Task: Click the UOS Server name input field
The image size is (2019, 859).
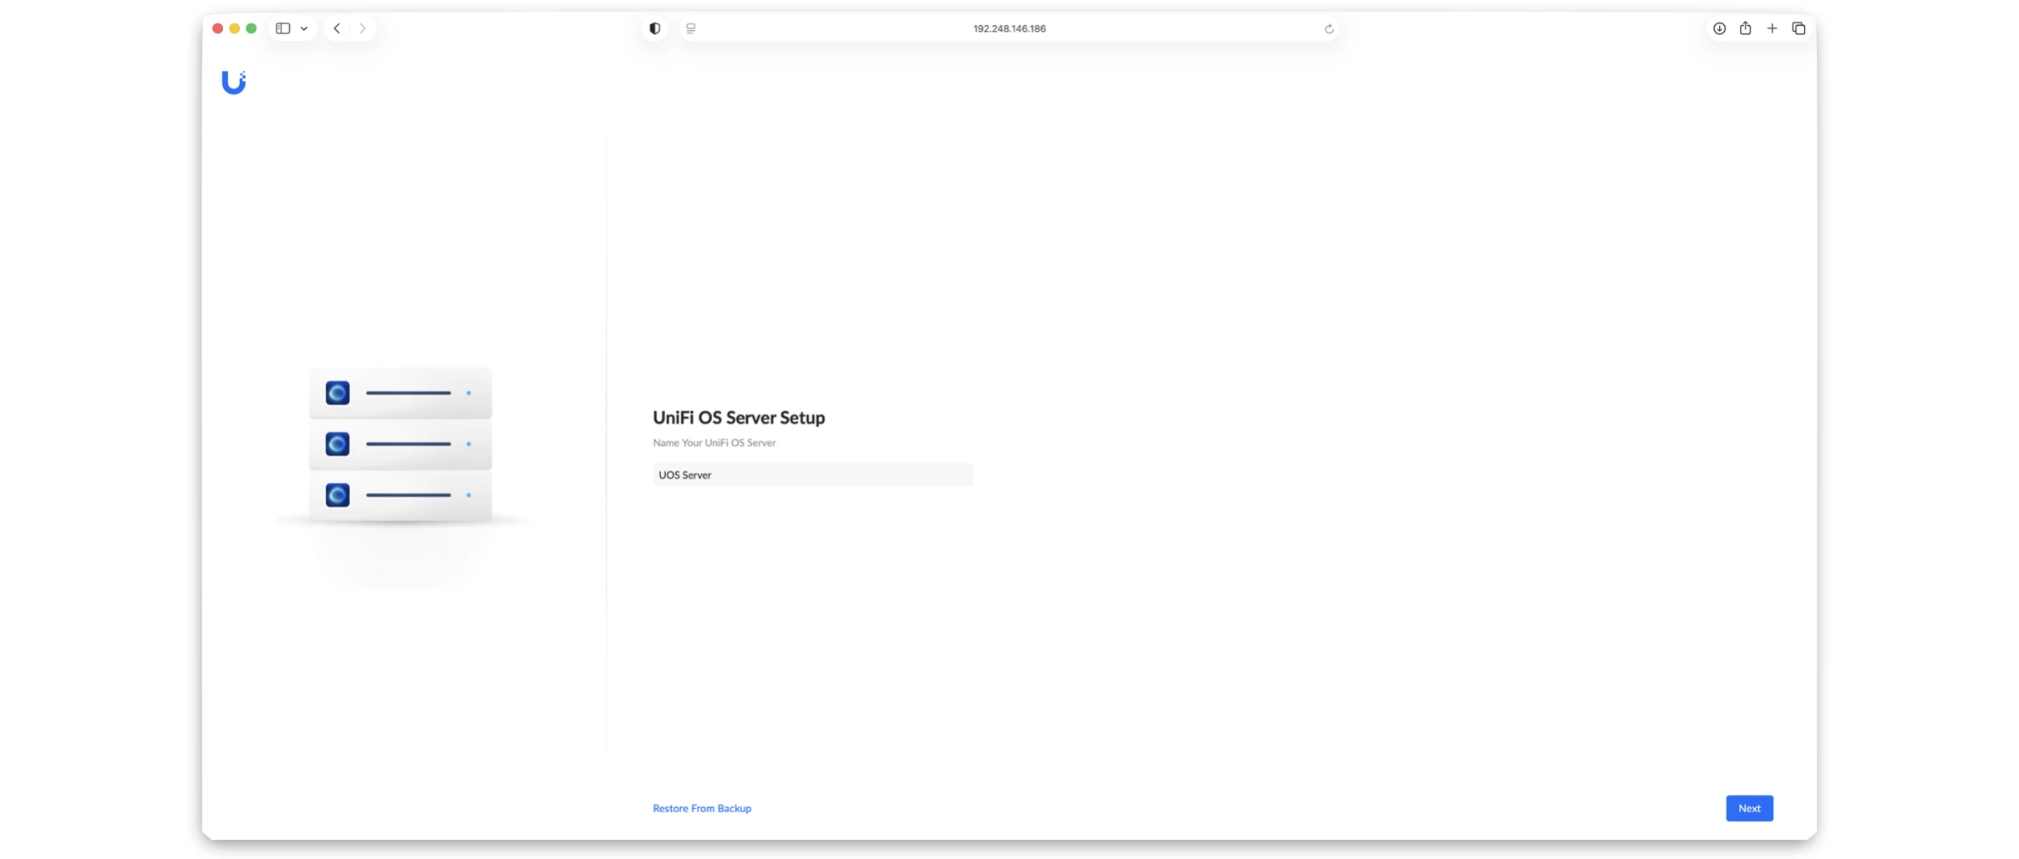Action: 812,475
